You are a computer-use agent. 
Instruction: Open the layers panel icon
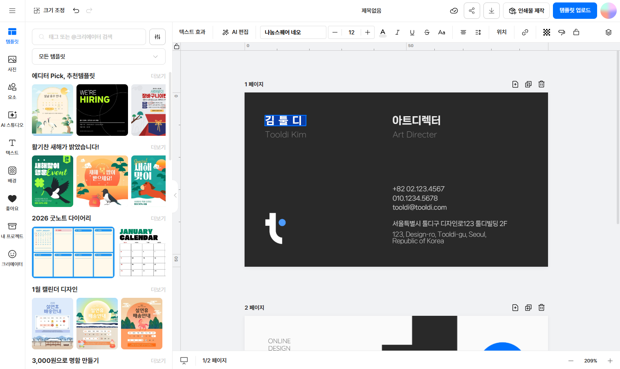[608, 32]
